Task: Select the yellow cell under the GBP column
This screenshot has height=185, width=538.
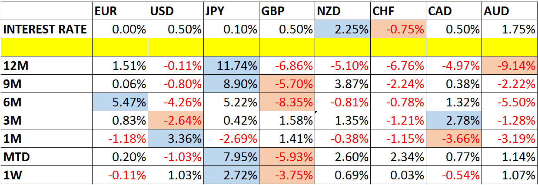Action: [x=287, y=47]
